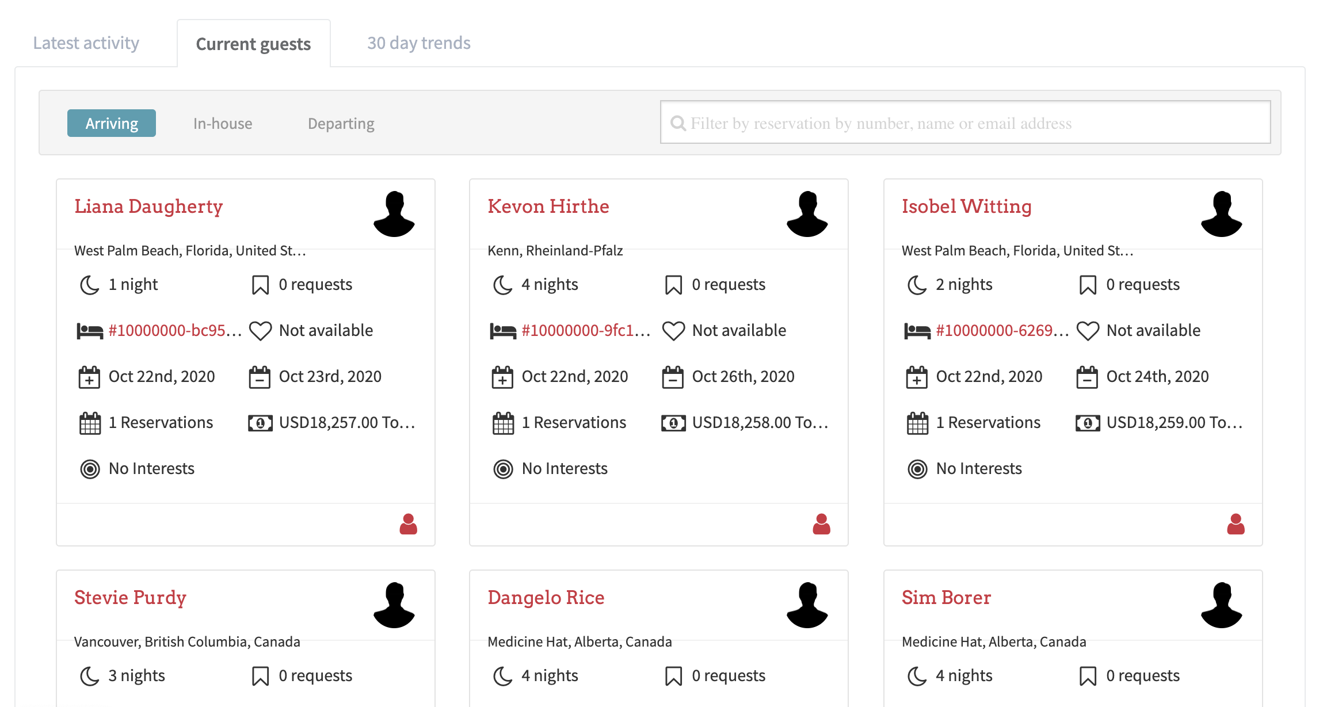Viewport: 1323px width, 707px height.
Task: Open Liana Daugherty's guest profile
Action: [x=148, y=206]
